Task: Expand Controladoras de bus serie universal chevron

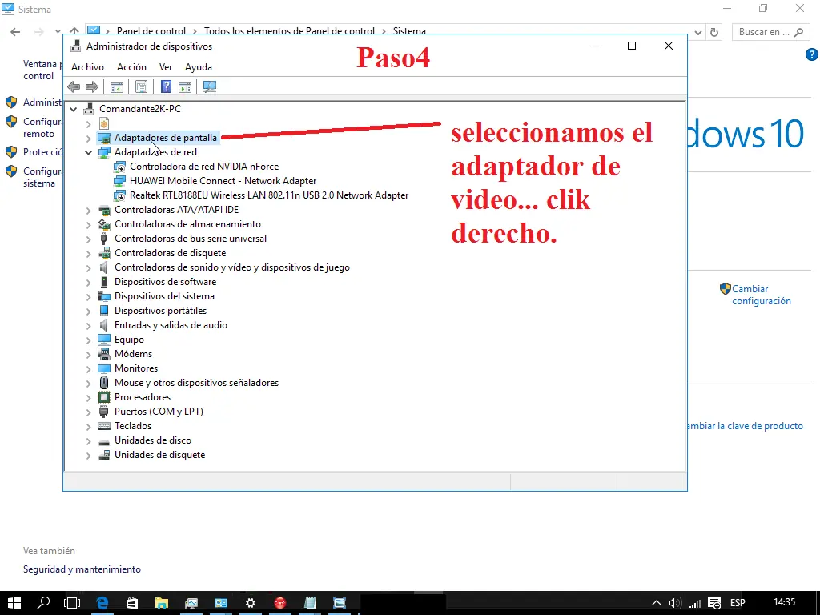Action: click(88, 239)
